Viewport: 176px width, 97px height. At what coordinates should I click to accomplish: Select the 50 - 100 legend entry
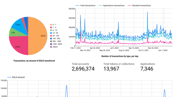click(55, 36)
